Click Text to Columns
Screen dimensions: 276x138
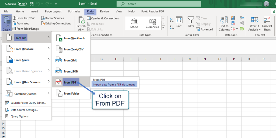point(224,24)
